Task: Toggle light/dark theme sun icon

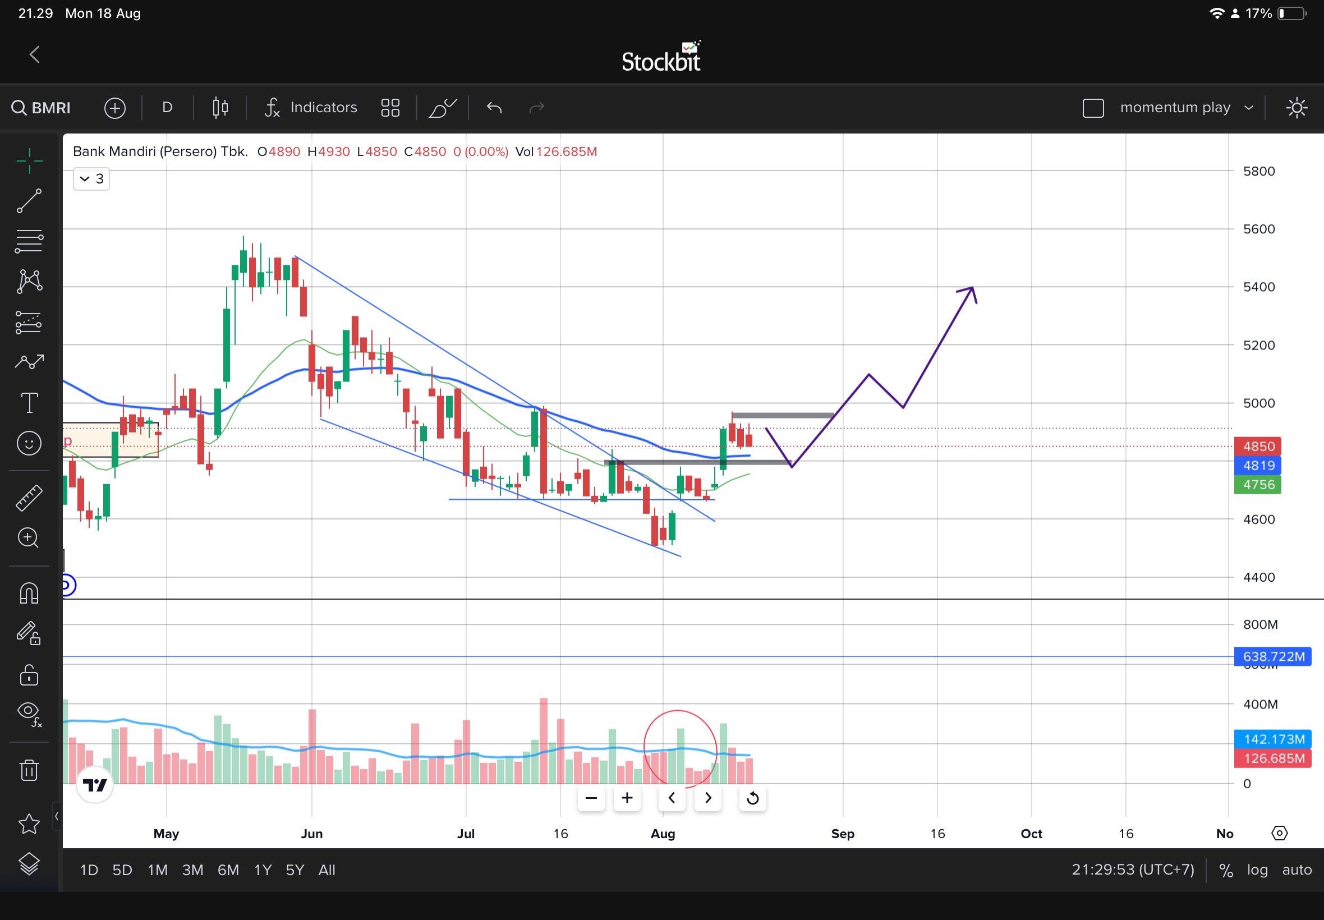Action: (1297, 108)
